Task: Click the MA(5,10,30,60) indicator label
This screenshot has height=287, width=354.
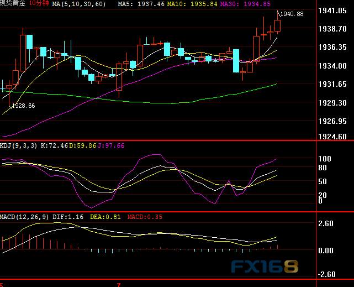Action: [x=78, y=4]
